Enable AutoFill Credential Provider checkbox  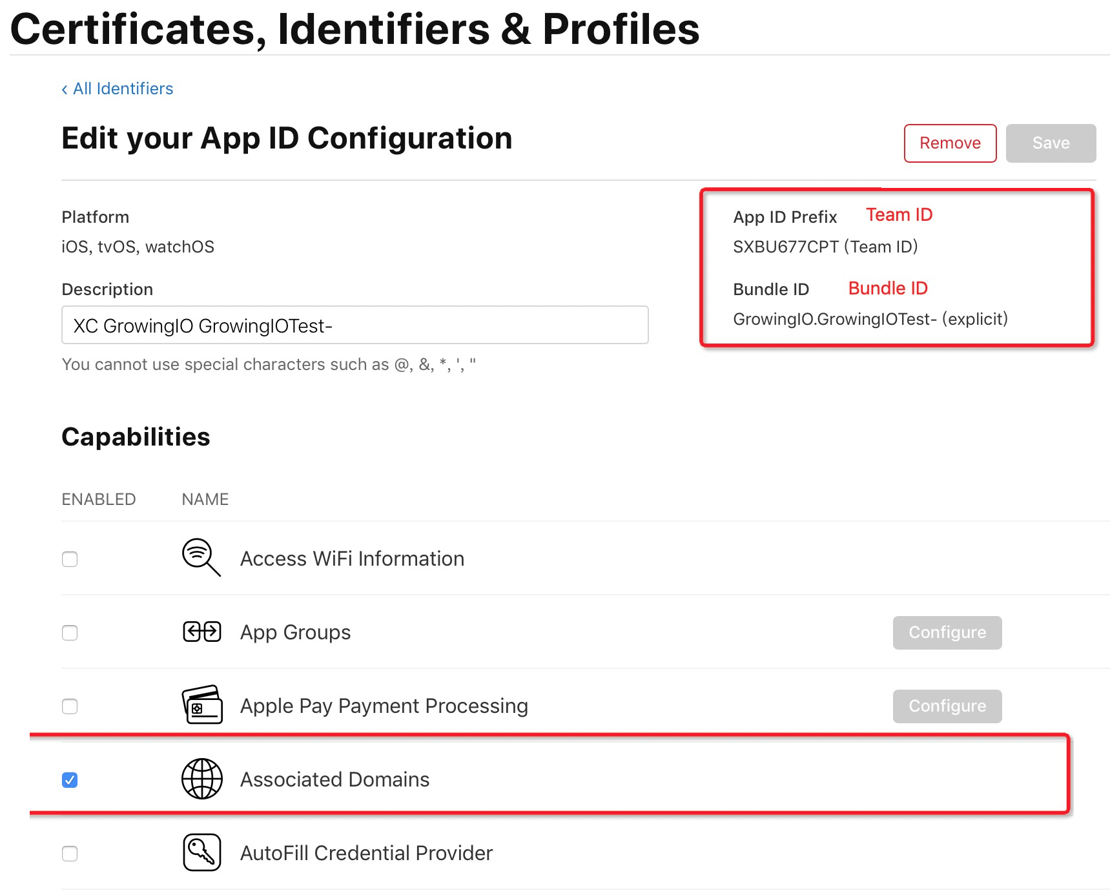(x=70, y=853)
